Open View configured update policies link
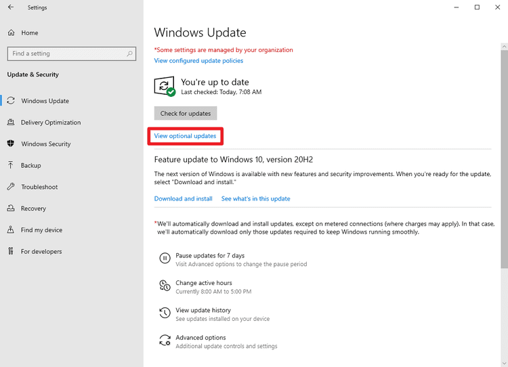The width and height of the screenshot is (508, 367). pos(198,60)
